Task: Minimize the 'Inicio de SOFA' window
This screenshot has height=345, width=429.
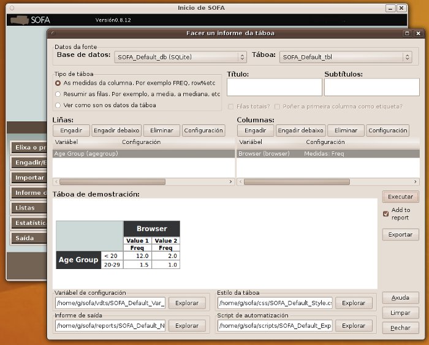Action: pos(390,9)
